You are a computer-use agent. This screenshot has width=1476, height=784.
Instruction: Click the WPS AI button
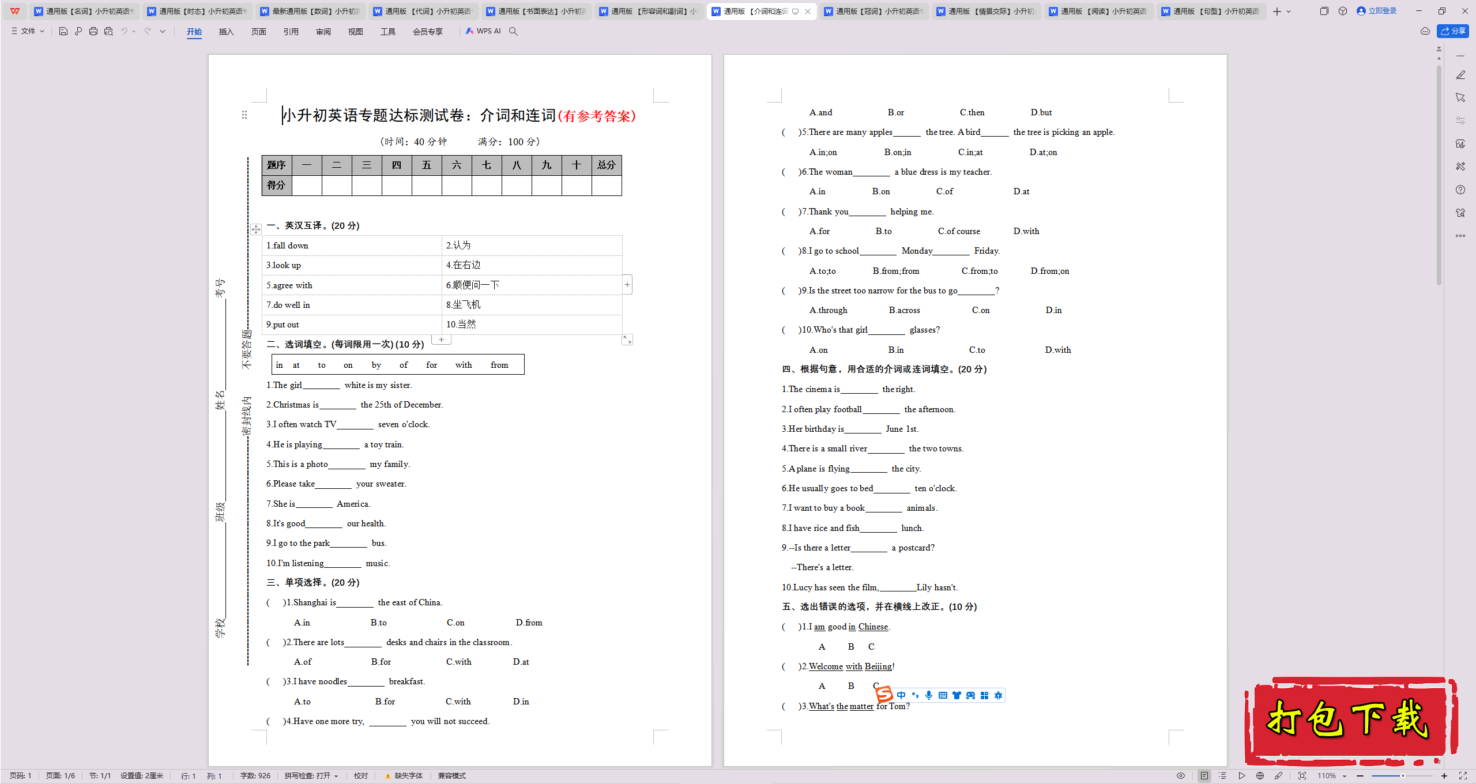(483, 31)
